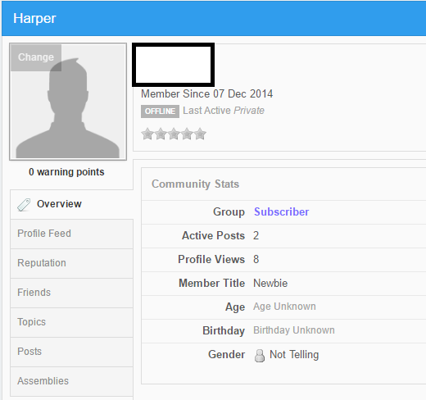This screenshot has width=426, height=400.
Task: Open the Overview tab
Action: pos(71,204)
